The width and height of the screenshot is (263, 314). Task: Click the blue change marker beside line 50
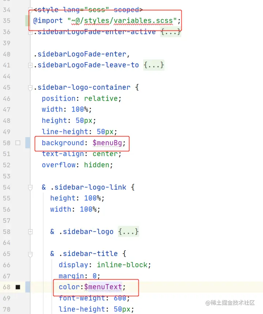pos(28,143)
